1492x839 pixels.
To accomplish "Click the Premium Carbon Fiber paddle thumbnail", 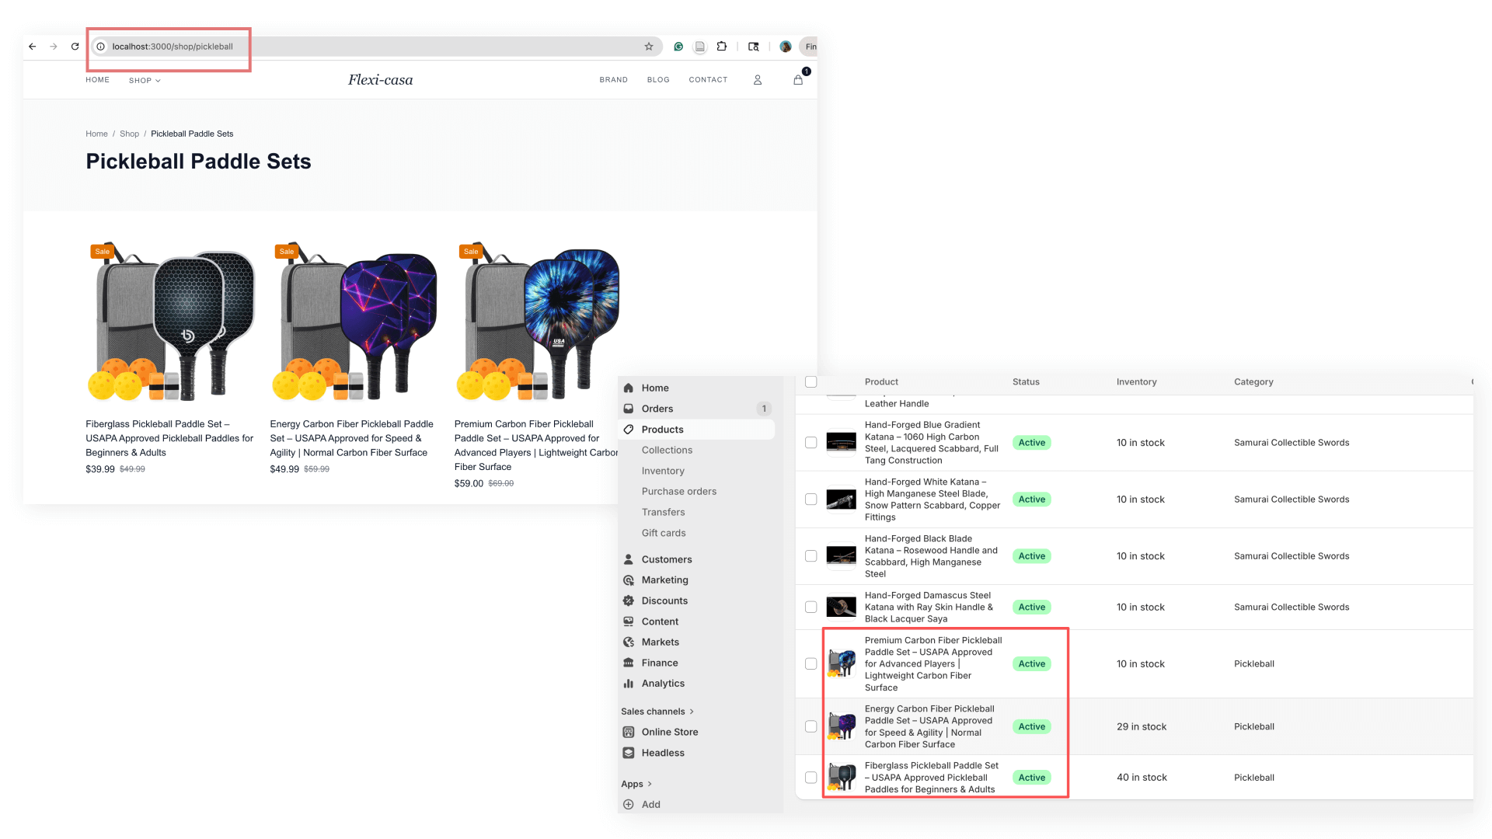I will pos(842,663).
